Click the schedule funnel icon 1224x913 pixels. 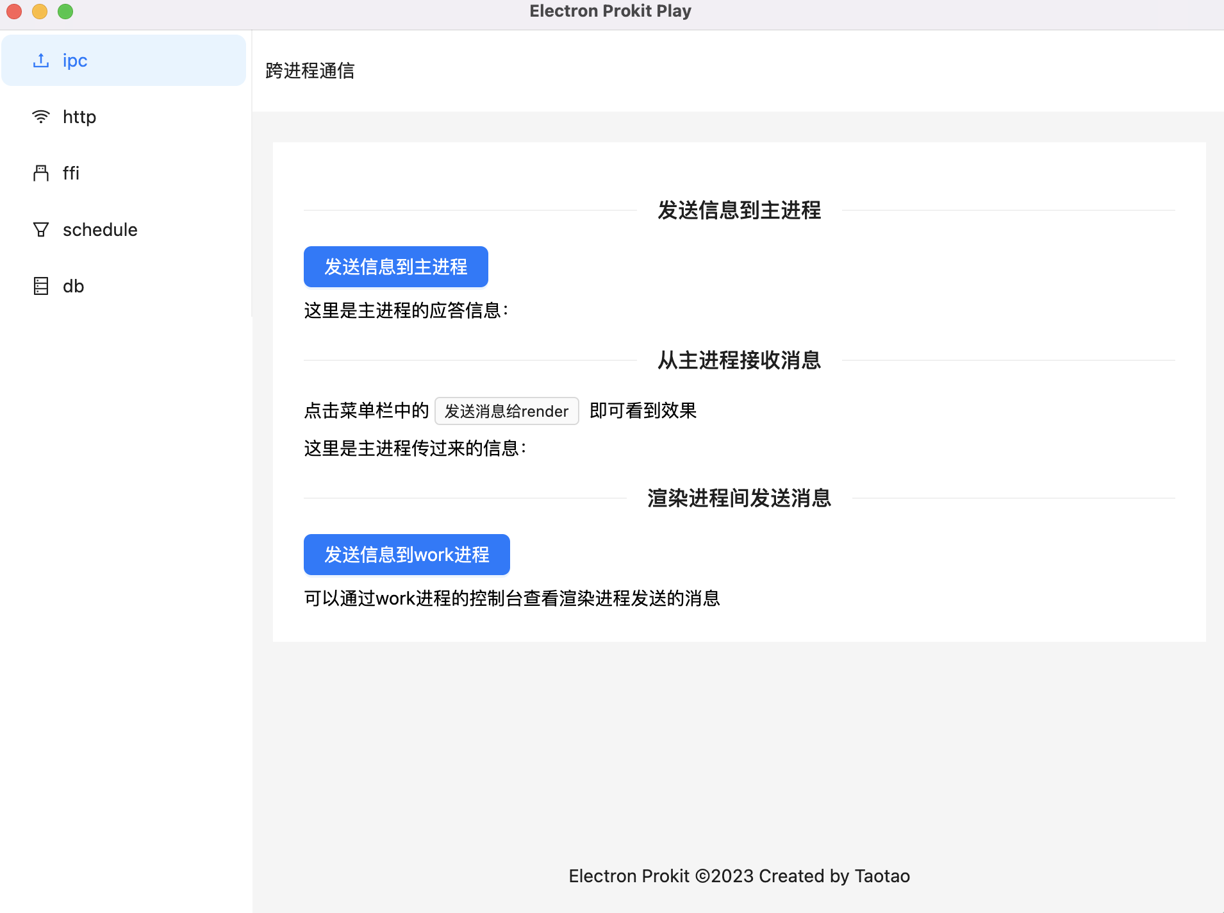pos(41,230)
